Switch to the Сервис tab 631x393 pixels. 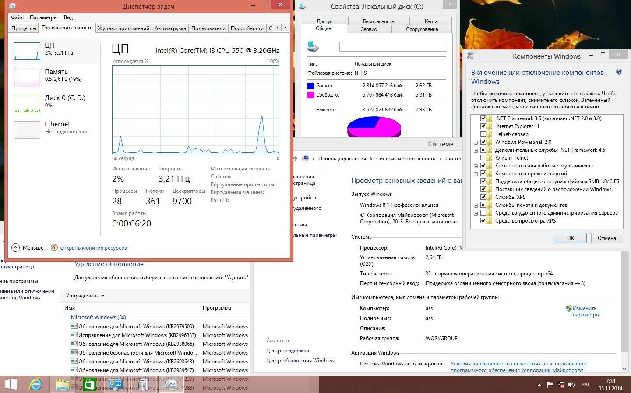tap(369, 29)
